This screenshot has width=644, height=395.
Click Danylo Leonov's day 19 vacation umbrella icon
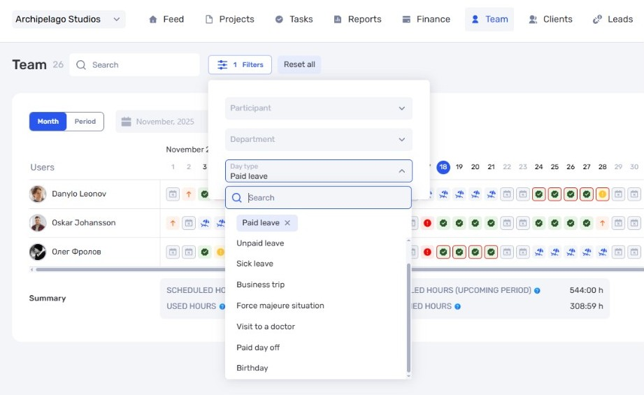tap(459, 194)
